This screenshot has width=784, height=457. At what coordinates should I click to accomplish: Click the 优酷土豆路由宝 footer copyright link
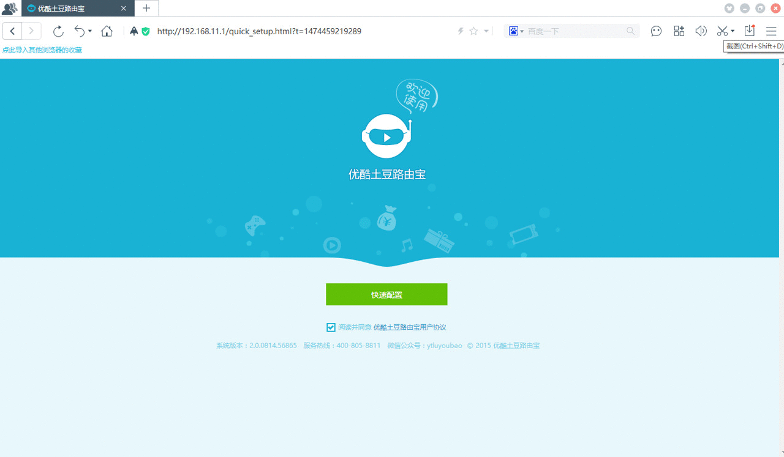[x=516, y=346]
